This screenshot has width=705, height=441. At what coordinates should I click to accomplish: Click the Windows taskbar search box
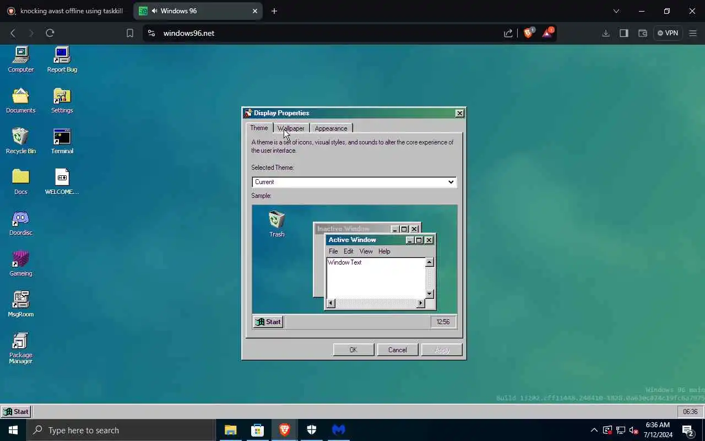(x=121, y=430)
